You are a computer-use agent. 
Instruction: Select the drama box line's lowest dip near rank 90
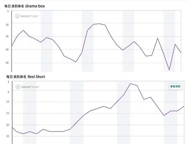(169, 70)
